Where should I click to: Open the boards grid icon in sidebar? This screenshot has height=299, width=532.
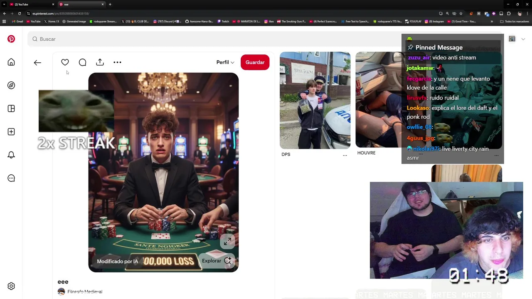click(x=11, y=108)
